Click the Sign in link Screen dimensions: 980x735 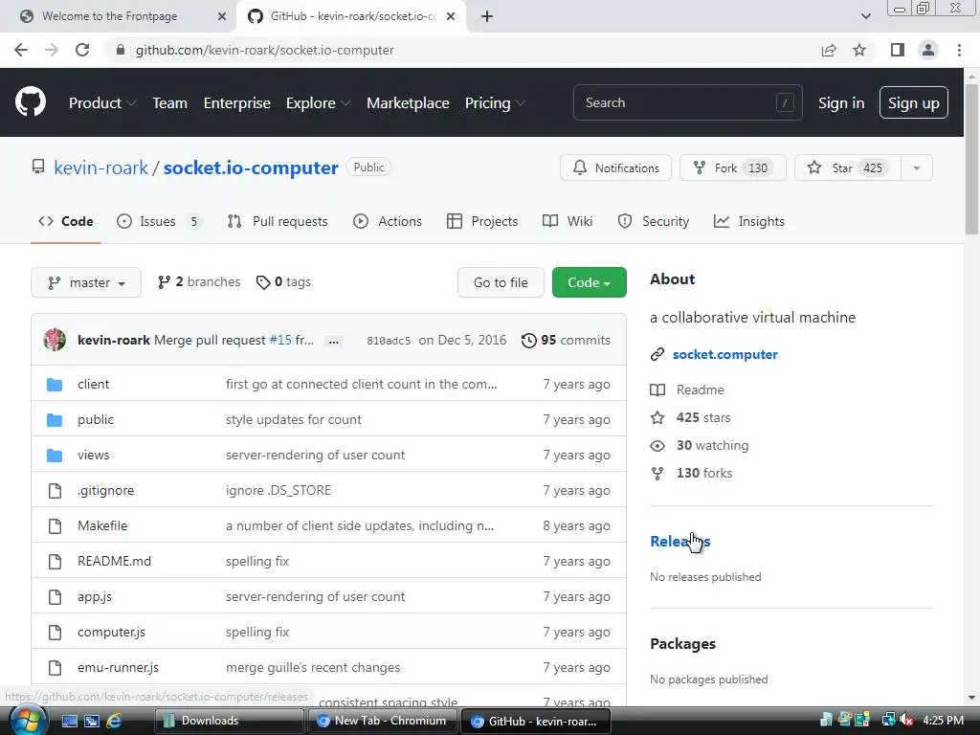pos(841,103)
